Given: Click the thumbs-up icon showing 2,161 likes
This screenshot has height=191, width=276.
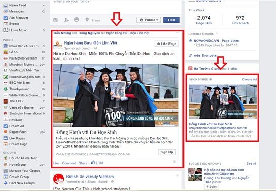Looking at the screenshot, I should point(93,163).
